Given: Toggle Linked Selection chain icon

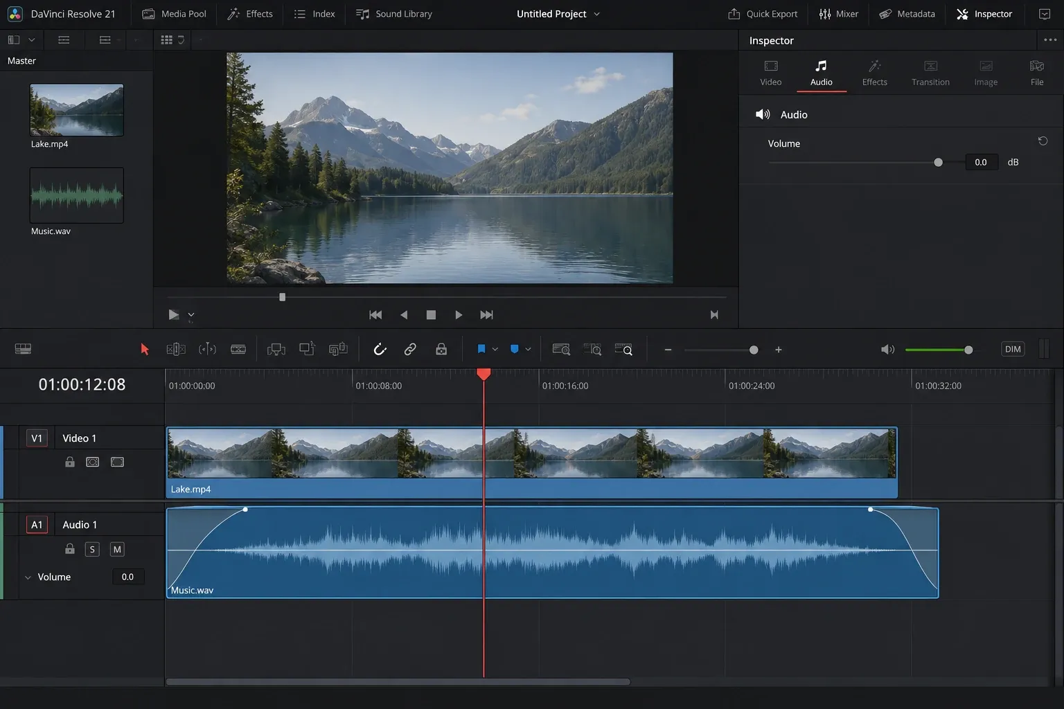Looking at the screenshot, I should pyautogui.click(x=410, y=350).
